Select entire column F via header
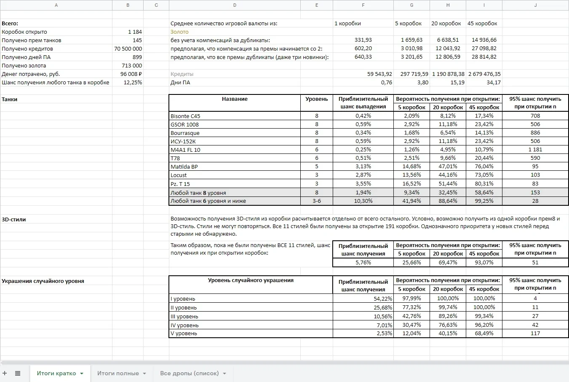569x382 pixels. (x=363, y=5)
